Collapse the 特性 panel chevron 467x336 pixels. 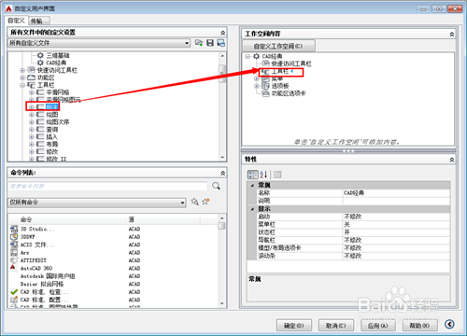pos(452,160)
